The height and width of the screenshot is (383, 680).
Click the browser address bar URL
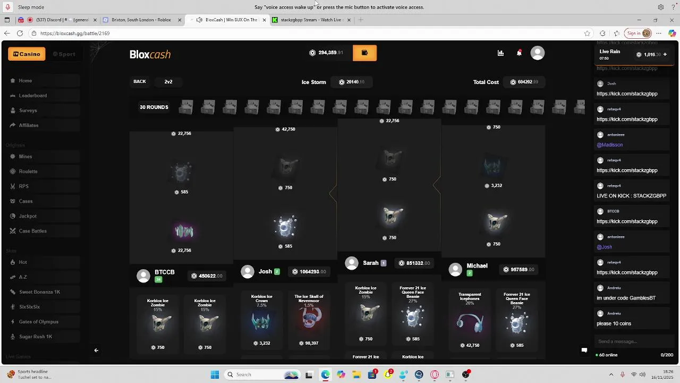pyautogui.click(x=75, y=33)
